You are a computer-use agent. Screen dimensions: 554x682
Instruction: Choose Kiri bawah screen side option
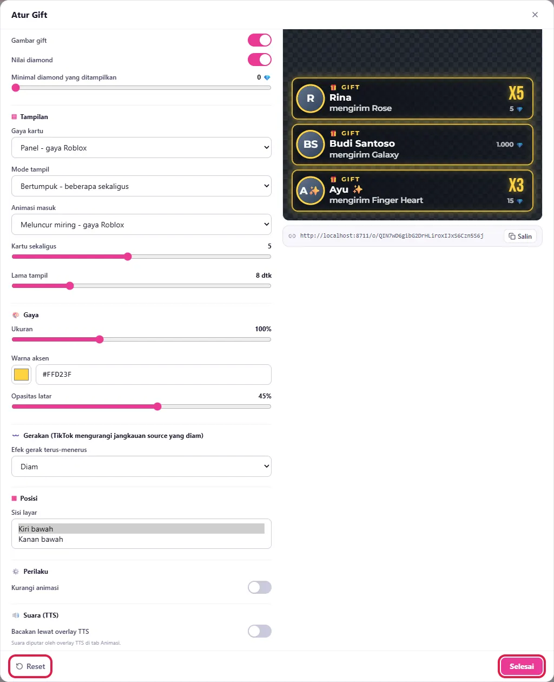click(141, 529)
